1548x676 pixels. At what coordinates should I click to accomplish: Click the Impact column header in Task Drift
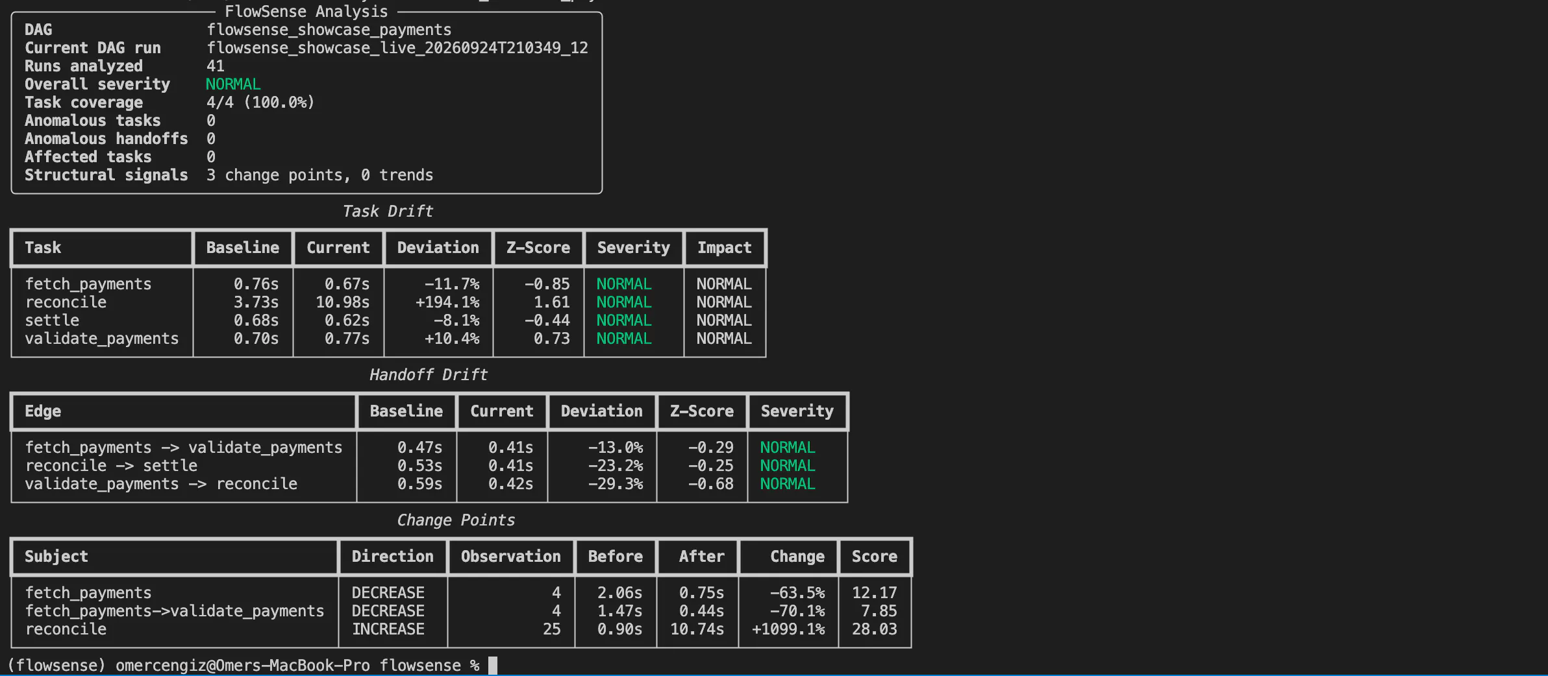point(724,248)
